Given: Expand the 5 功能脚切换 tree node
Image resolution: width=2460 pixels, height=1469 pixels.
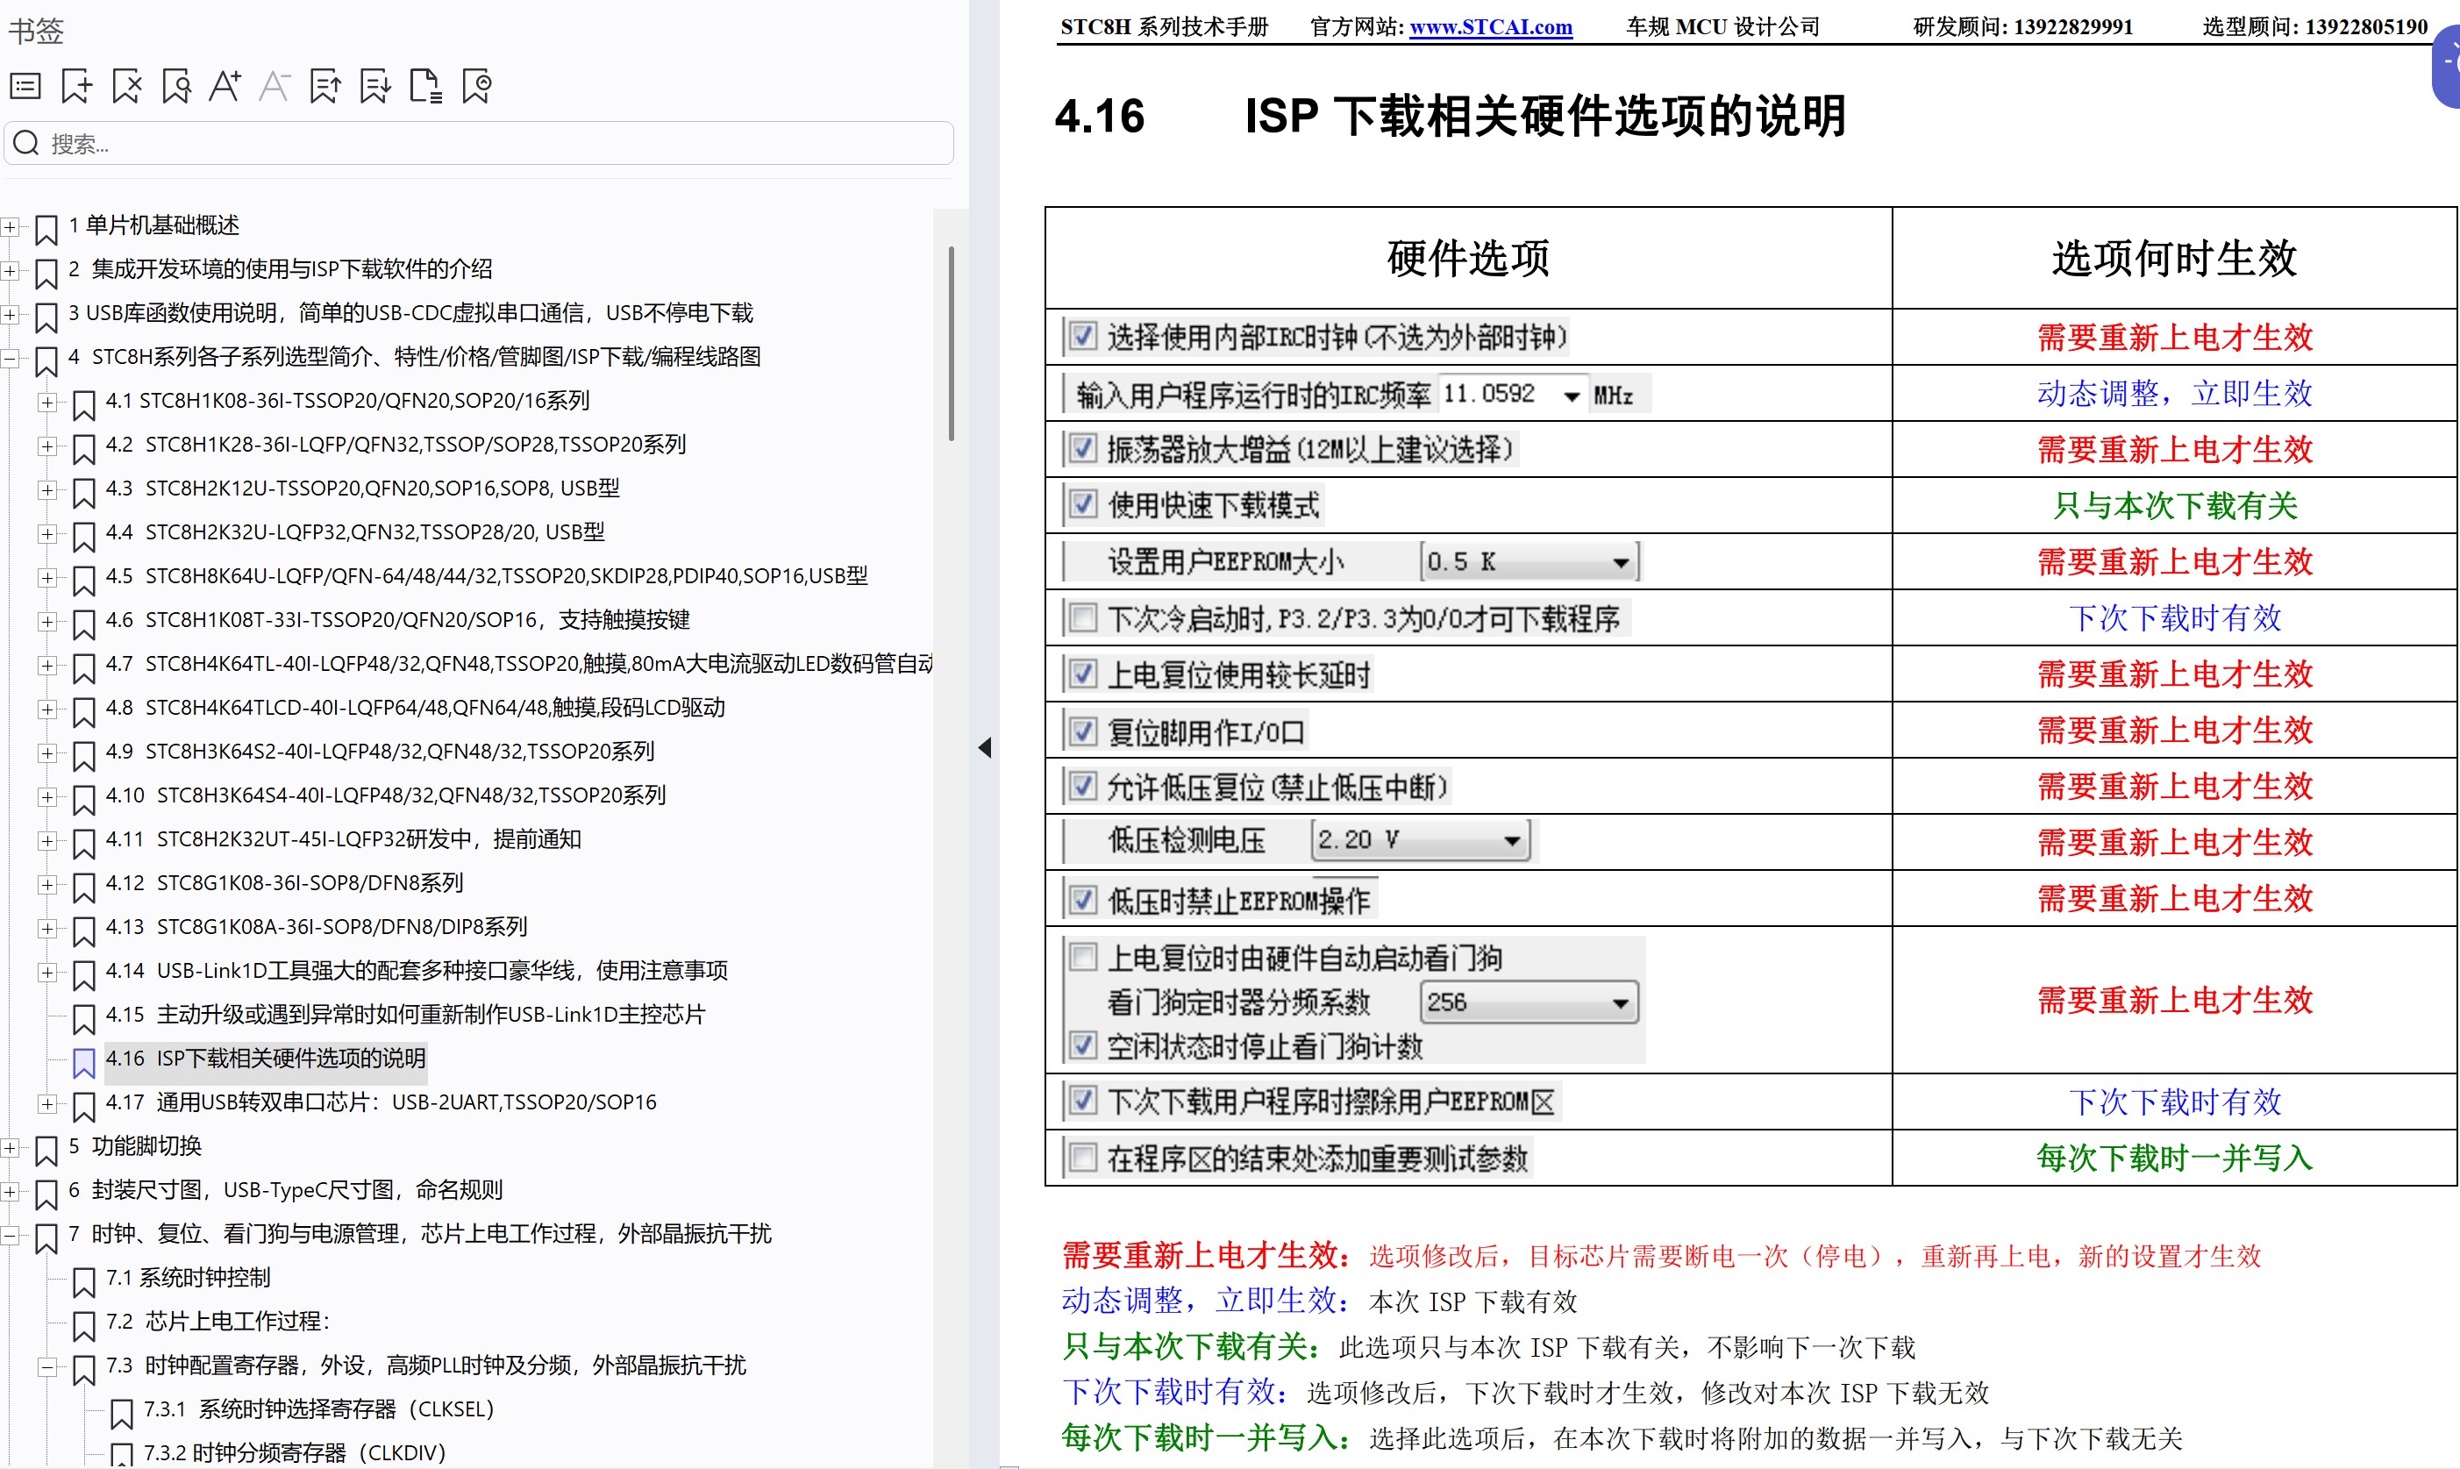Looking at the screenshot, I should click(x=11, y=1148).
